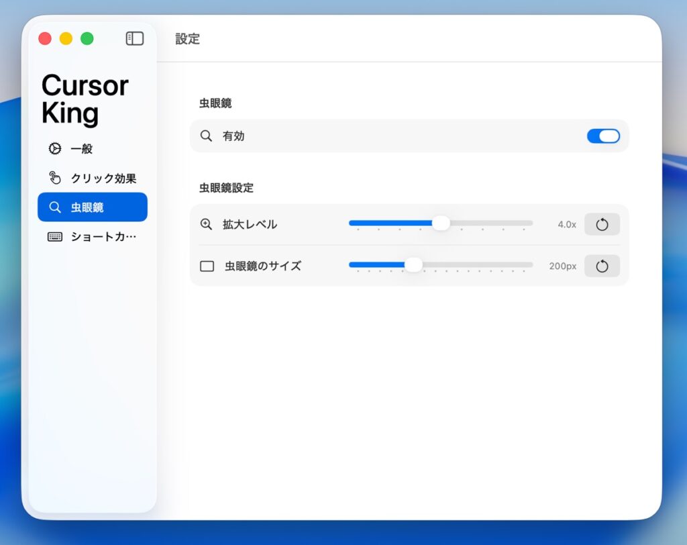Click the 4.0x magnification value

(x=566, y=225)
